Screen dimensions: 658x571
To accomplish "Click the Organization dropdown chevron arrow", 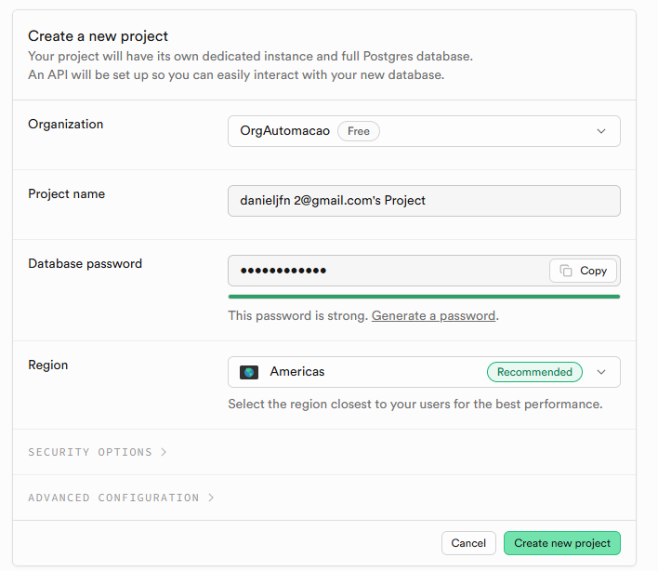I will (x=601, y=131).
